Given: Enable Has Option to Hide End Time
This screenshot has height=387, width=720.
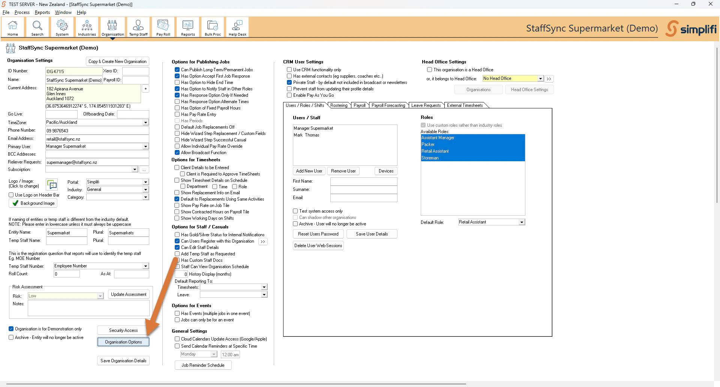Looking at the screenshot, I should [177, 82].
